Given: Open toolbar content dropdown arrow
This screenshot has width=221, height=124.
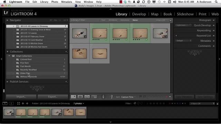Looking at the screenshot, I should [x=170, y=97].
